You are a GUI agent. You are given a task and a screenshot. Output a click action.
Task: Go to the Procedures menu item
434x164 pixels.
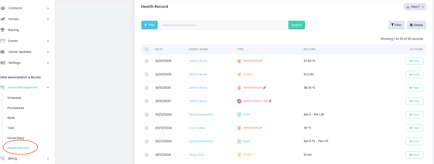click(16, 108)
